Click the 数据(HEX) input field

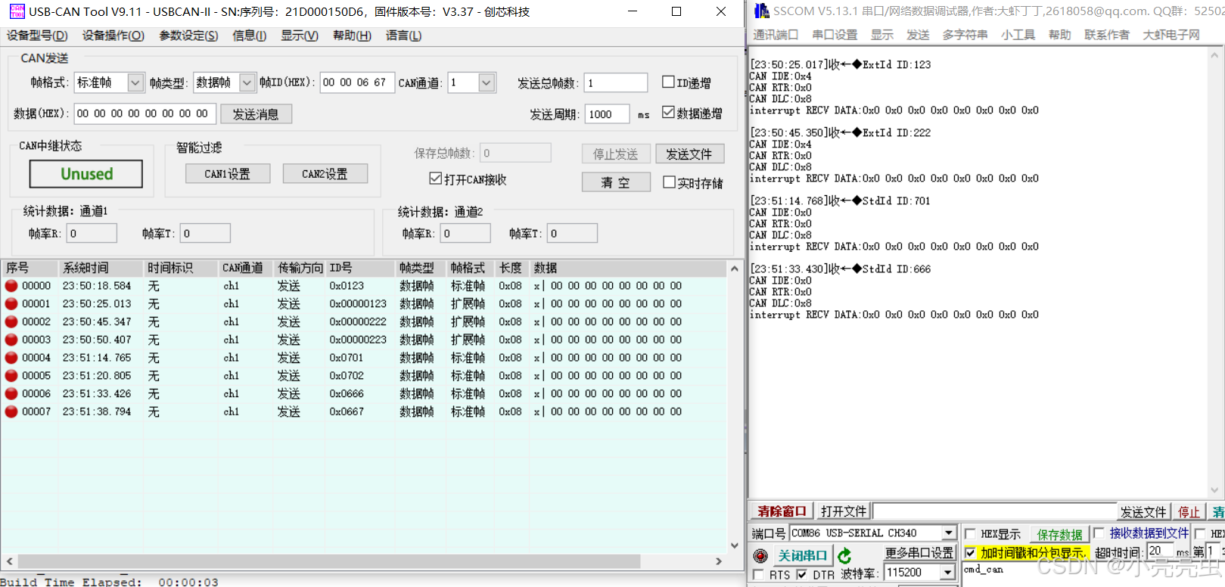(x=145, y=113)
